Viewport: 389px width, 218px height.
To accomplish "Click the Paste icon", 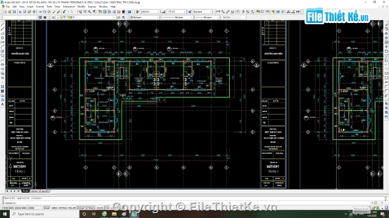I will point(49,12).
